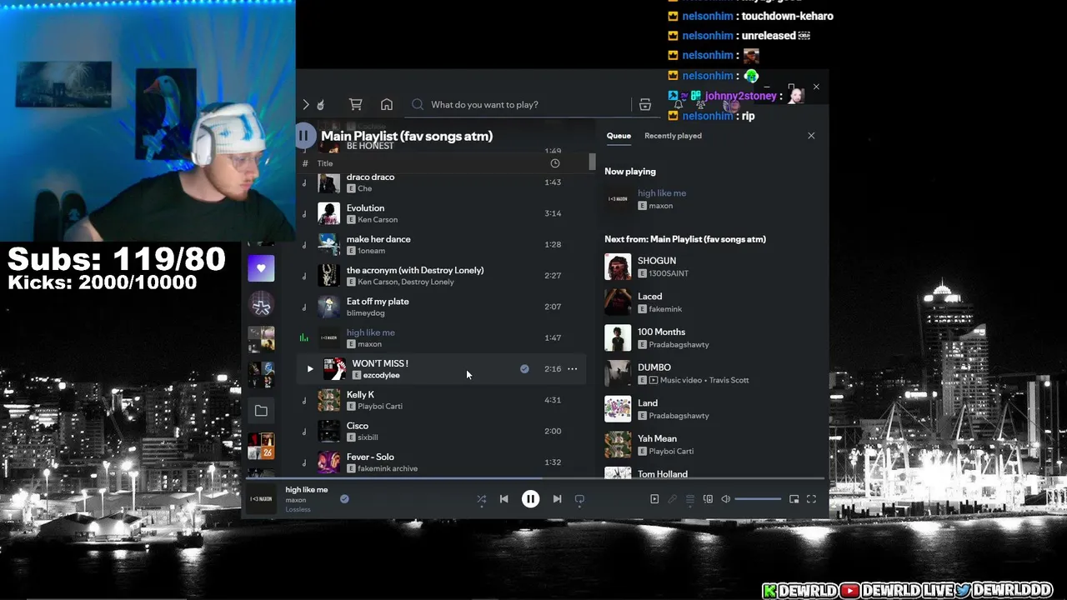Play Land by Pradabagshawty in queue
Viewport: 1067px width, 600px height.
point(713,408)
